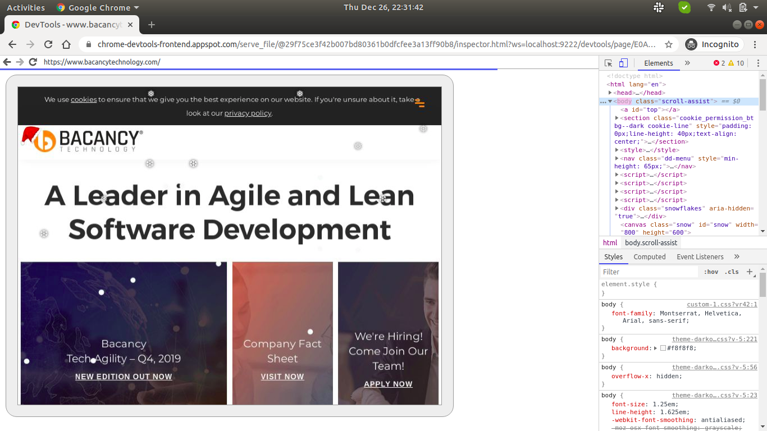Expand the head element node
Screen dimensions: 767x431
610,93
